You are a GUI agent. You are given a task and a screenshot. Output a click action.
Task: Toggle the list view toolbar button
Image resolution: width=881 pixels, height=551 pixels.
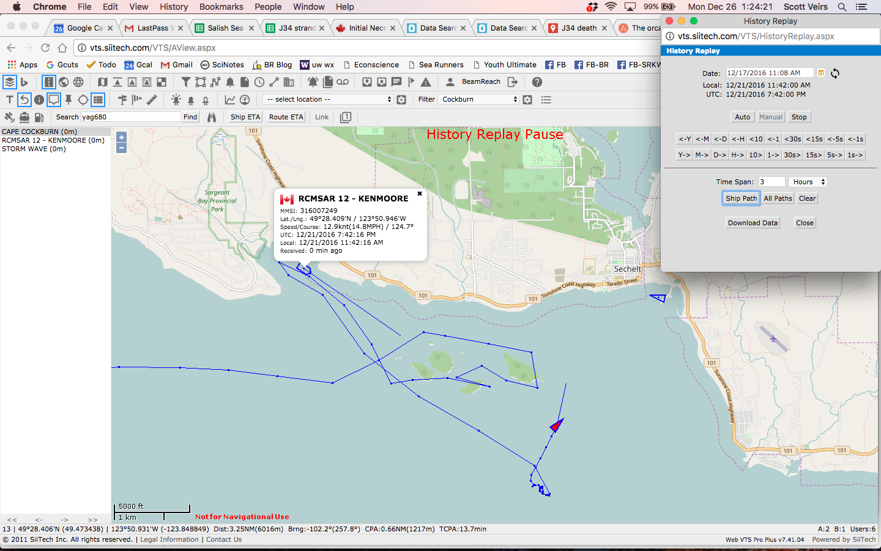(x=98, y=99)
